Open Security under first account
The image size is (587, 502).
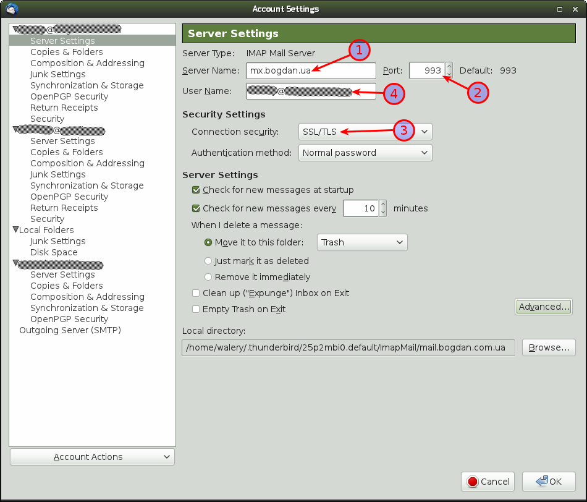47,119
